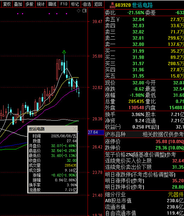Screen dimensions: 184x216
Task: Click the popup 最高价 32.54 row
Action: [53, 151]
